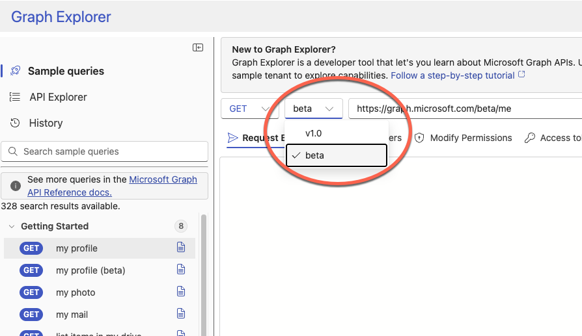Toggle the beta API version dropdown

(314, 109)
